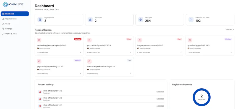
Task: Click registry avatar on guzzlehttp/guzzle card
Action: point(88,48)
